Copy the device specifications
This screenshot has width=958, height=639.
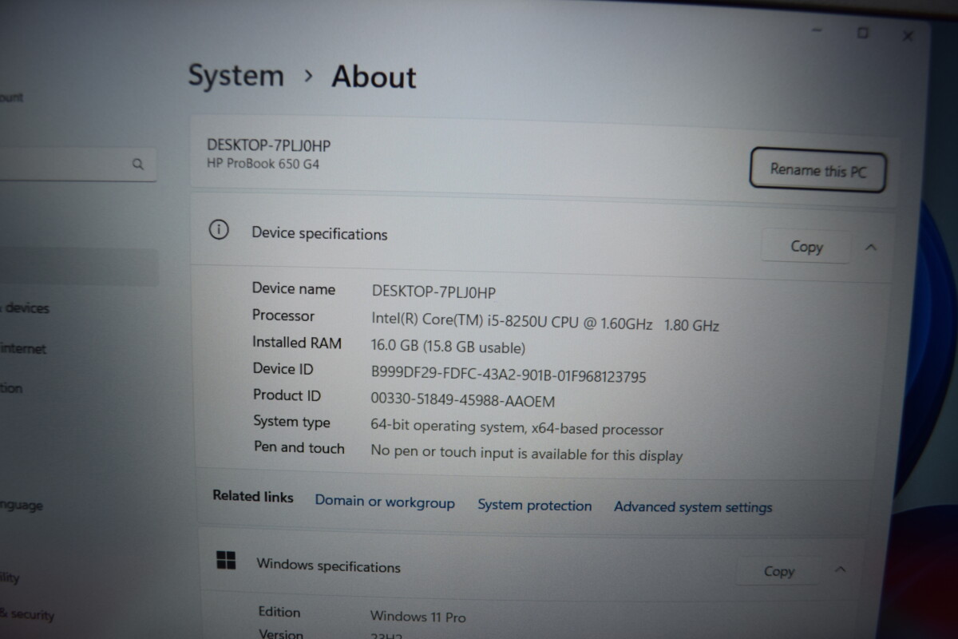[806, 247]
